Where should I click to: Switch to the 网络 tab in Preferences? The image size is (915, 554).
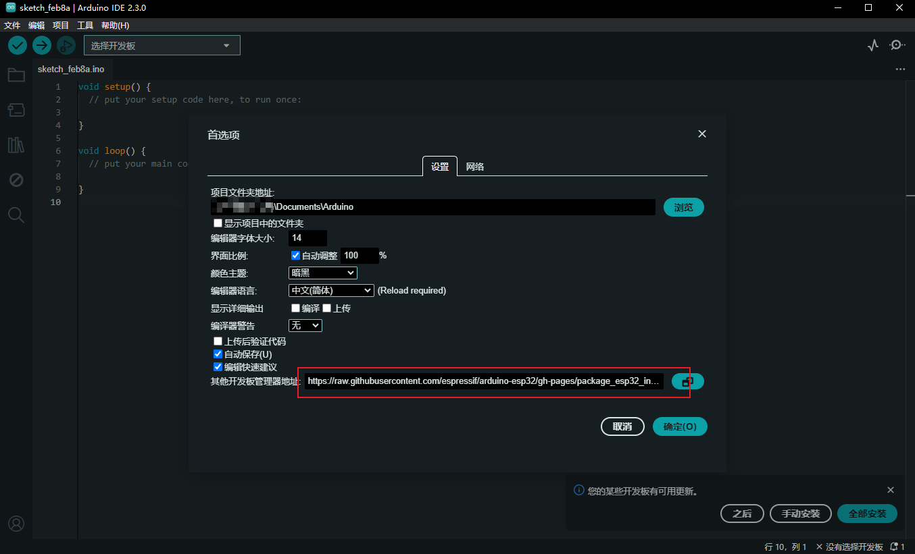475,167
